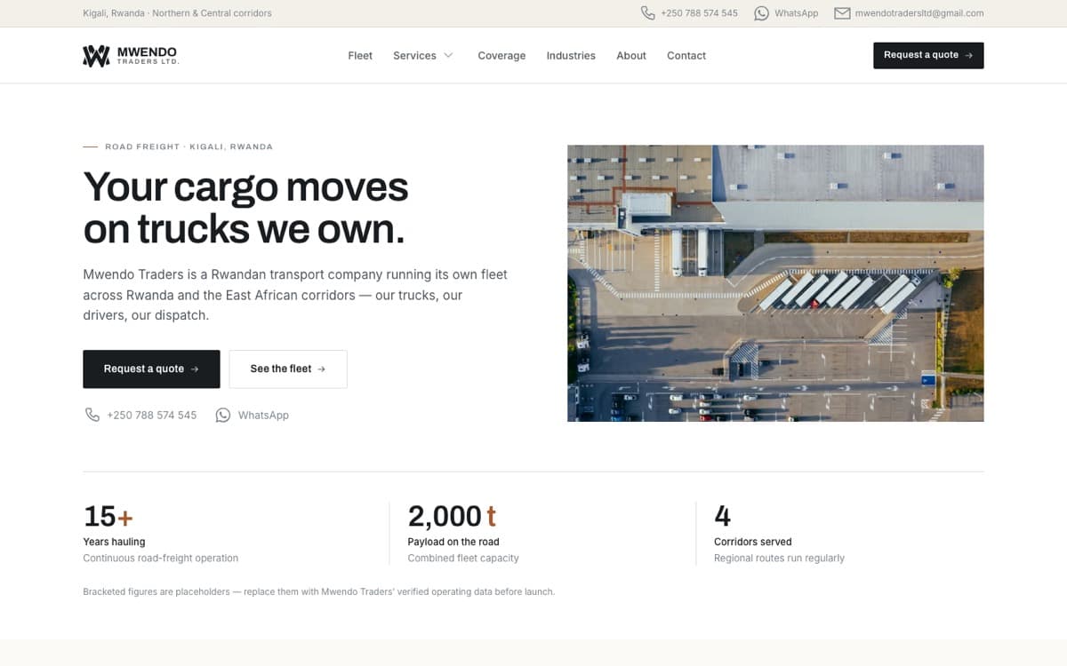Email mwendotradersltd@gmail.com
Viewport: 1067px width, 666px height.
(x=919, y=13)
